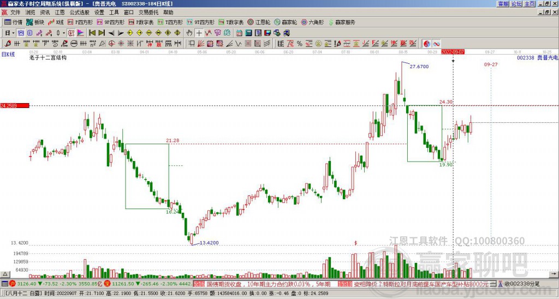Click the 日K线 label
The image size is (559, 299).
pos(8,54)
